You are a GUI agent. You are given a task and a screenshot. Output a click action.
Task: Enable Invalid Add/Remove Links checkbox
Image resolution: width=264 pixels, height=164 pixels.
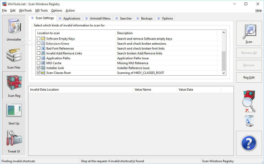(38, 53)
